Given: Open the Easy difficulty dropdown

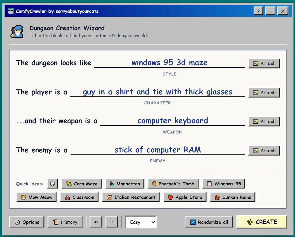Looking at the screenshot, I should coord(141,222).
